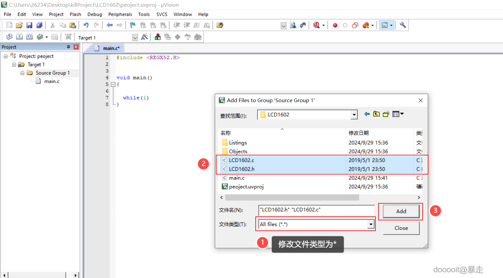Screen dimensions: 503x278
Task: Collapse the main() code block fold marker
Action: coord(113,84)
